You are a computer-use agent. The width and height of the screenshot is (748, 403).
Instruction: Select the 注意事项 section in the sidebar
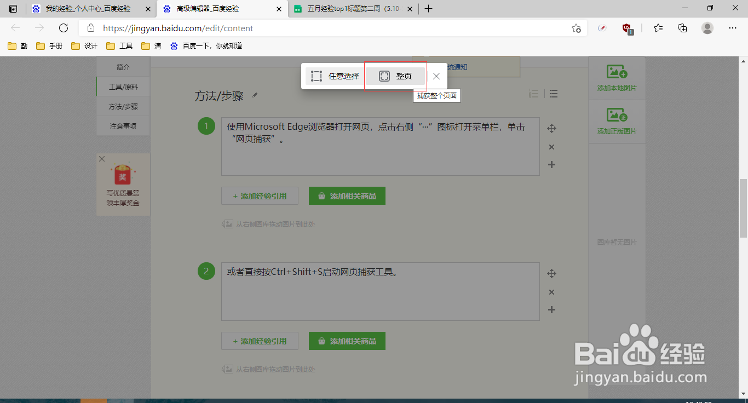(x=123, y=125)
